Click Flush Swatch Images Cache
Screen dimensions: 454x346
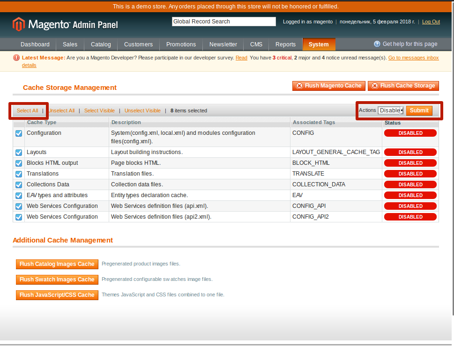(x=57, y=280)
